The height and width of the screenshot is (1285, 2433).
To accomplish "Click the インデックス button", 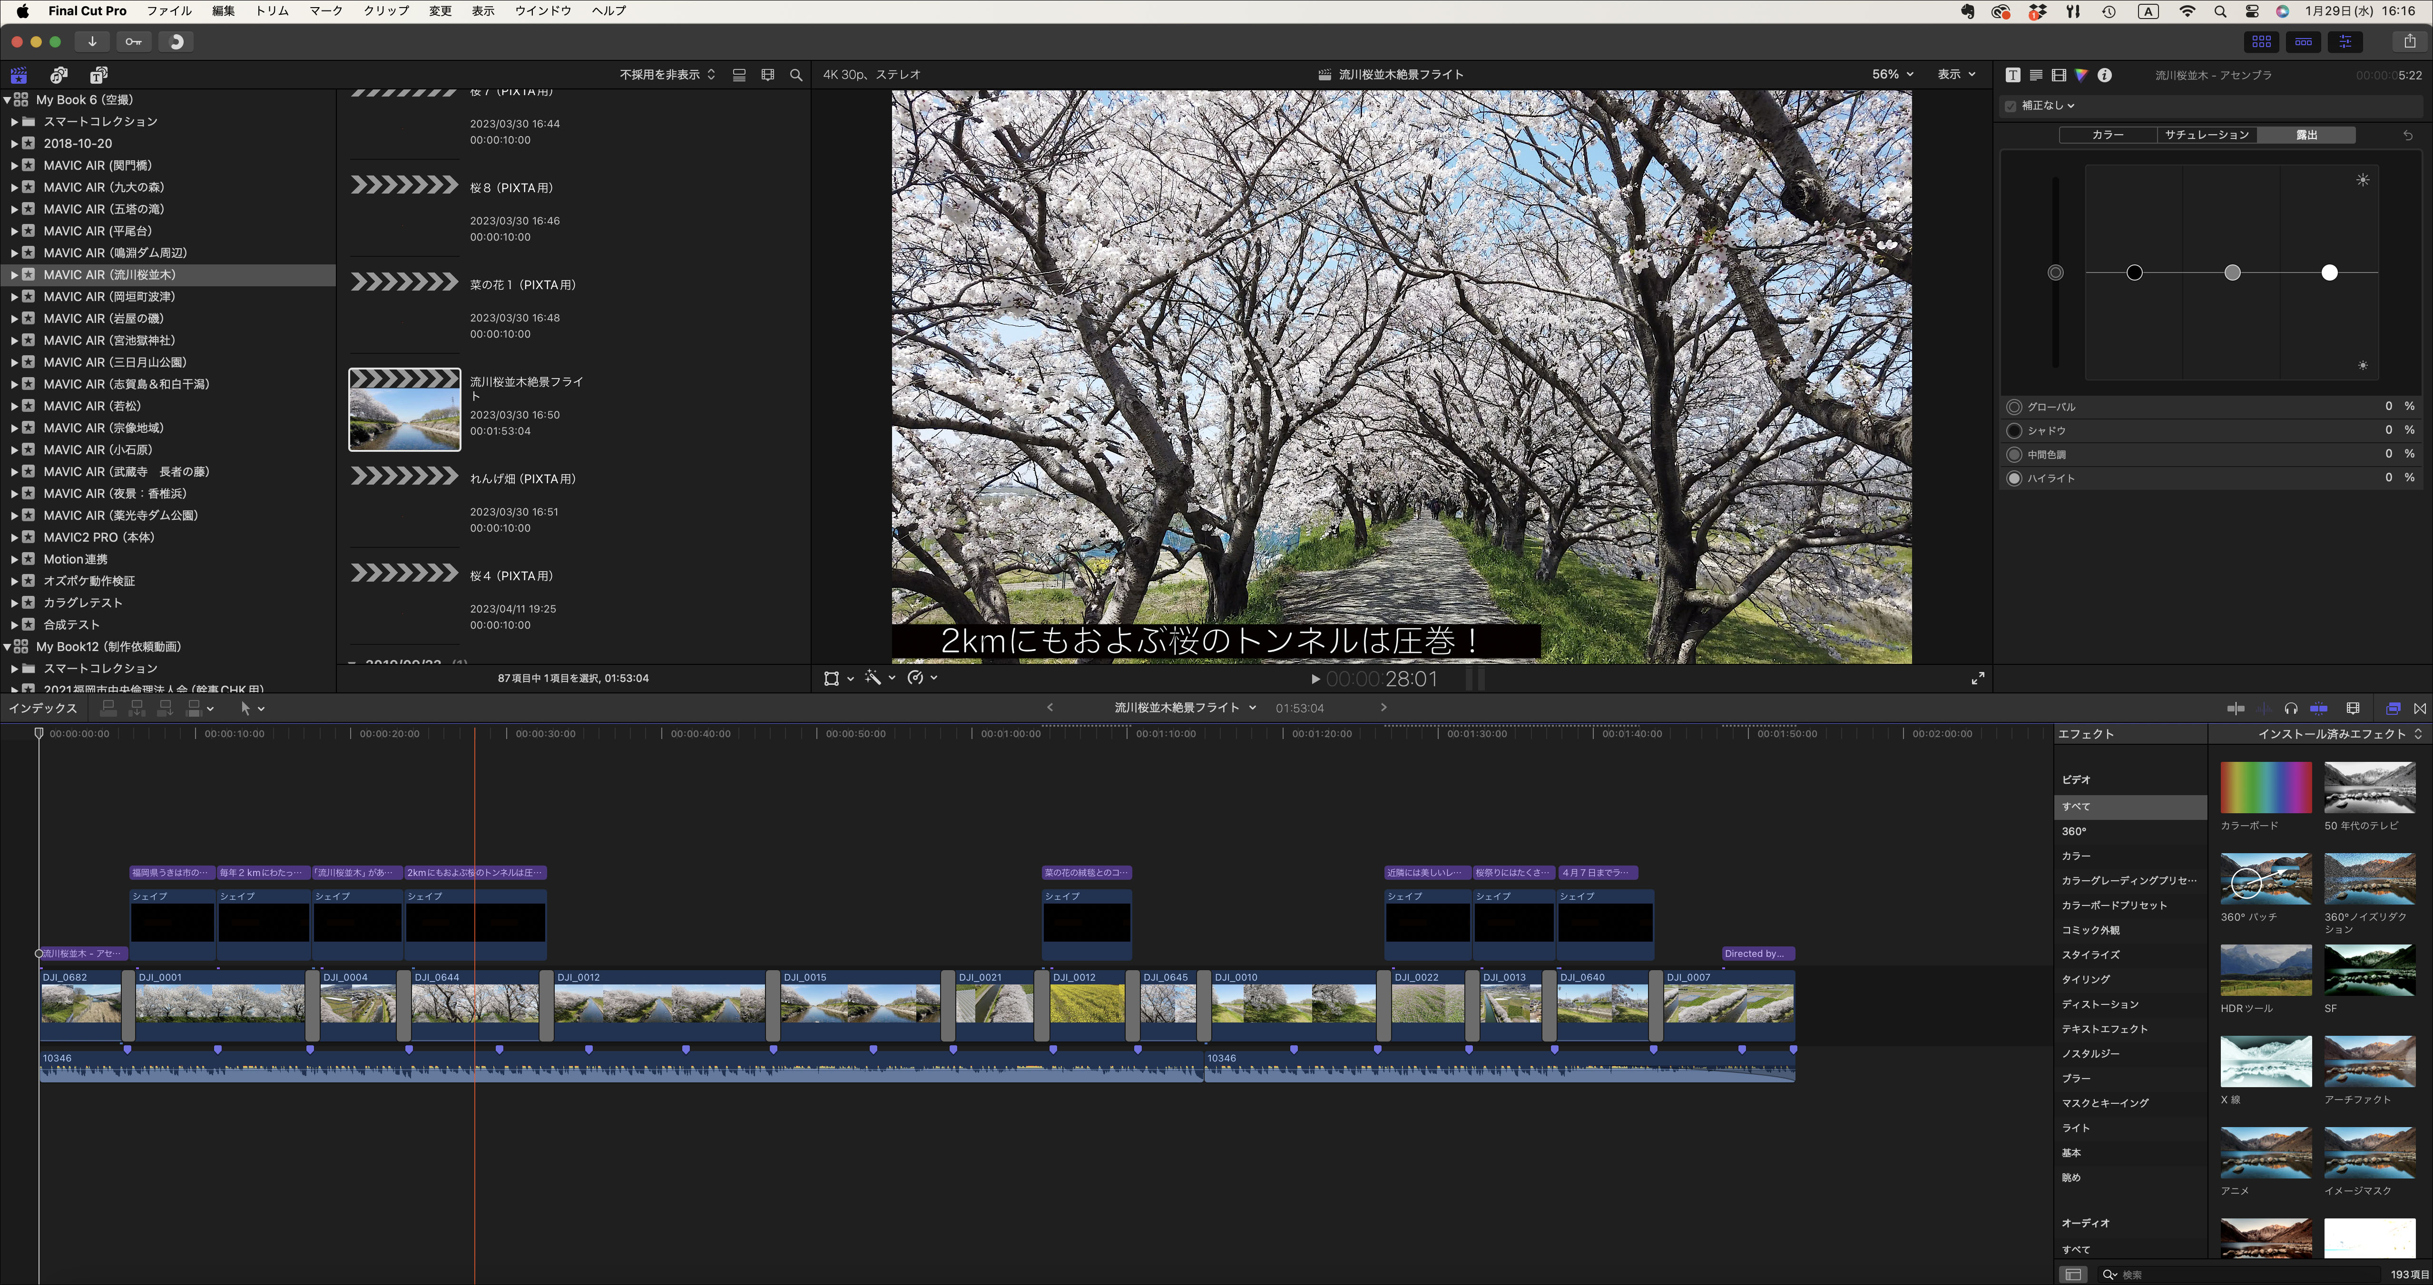I will [42, 708].
